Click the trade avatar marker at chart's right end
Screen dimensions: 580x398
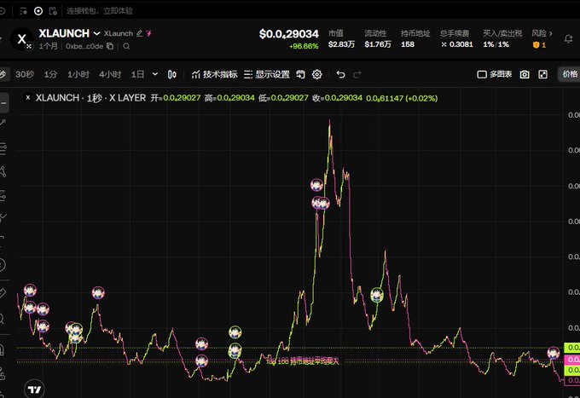[x=554, y=354]
